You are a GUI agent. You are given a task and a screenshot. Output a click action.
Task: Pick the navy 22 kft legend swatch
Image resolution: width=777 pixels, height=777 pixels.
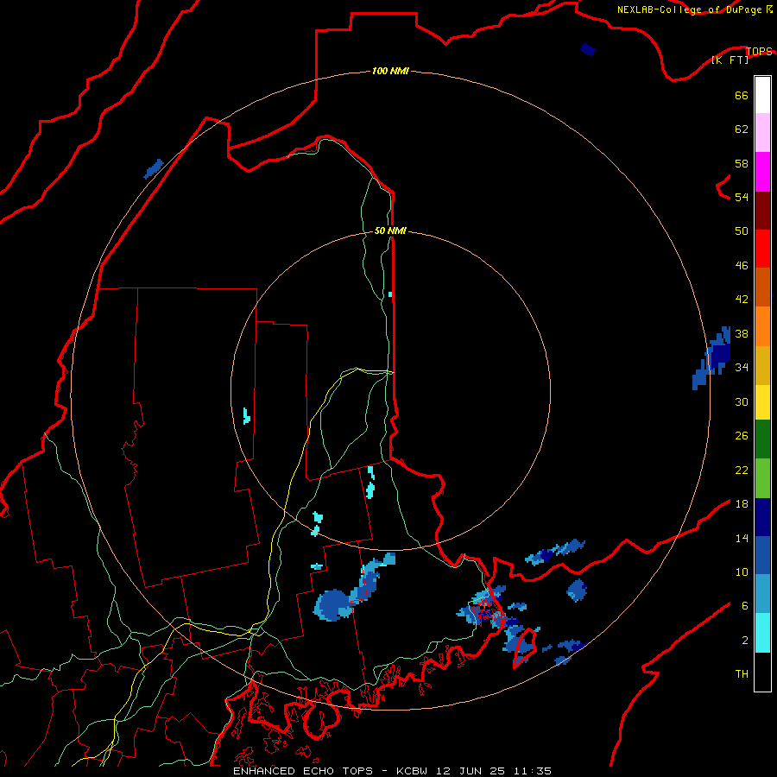pos(762,517)
